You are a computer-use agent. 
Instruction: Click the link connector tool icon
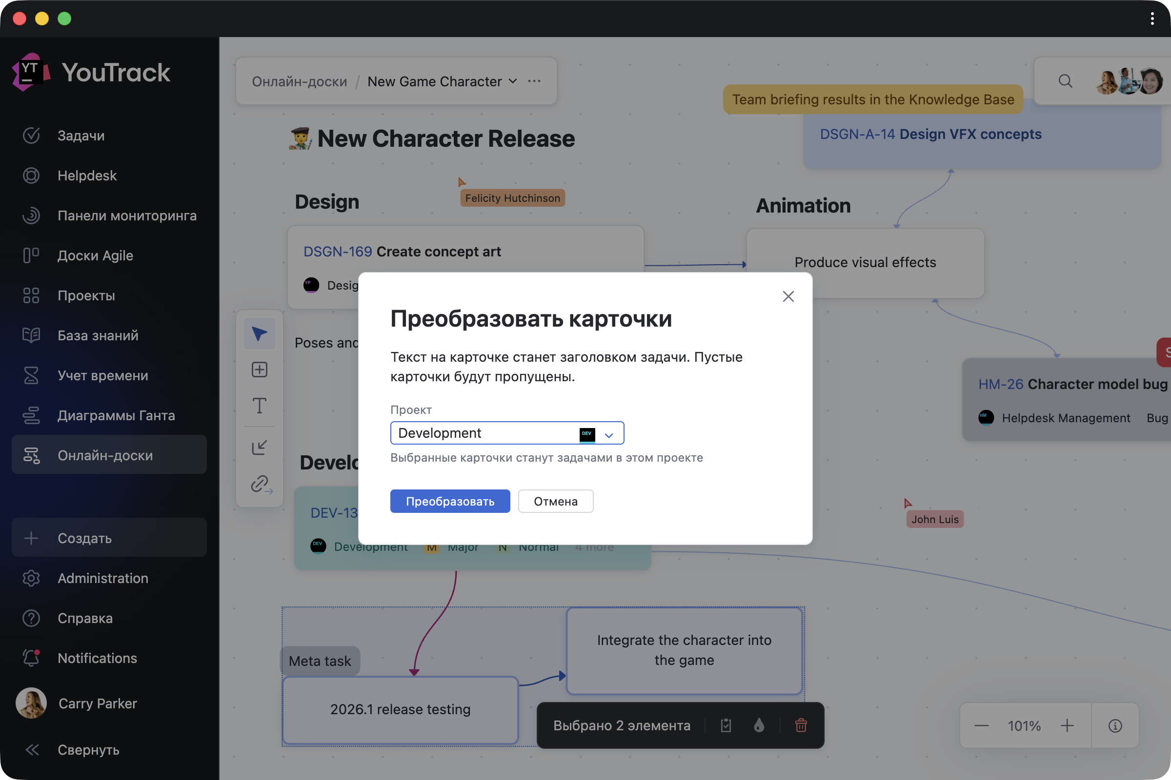(x=260, y=484)
